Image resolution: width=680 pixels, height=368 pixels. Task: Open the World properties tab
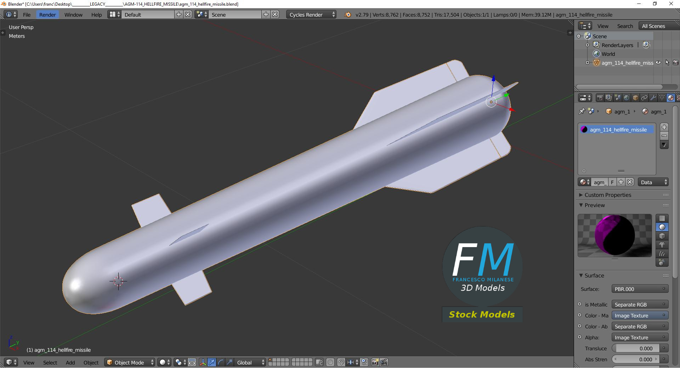pyautogui.click(x=626, y=98)
